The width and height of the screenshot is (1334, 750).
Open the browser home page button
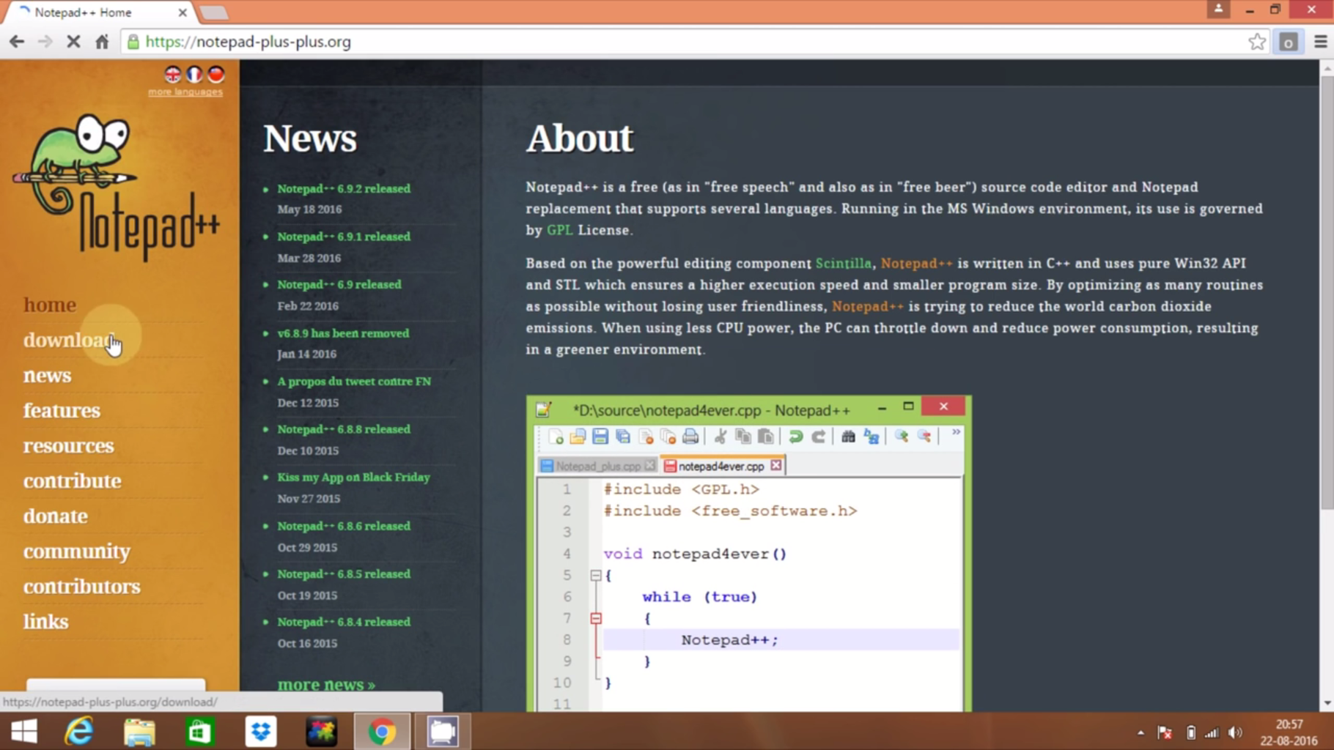tap(102, 42)
